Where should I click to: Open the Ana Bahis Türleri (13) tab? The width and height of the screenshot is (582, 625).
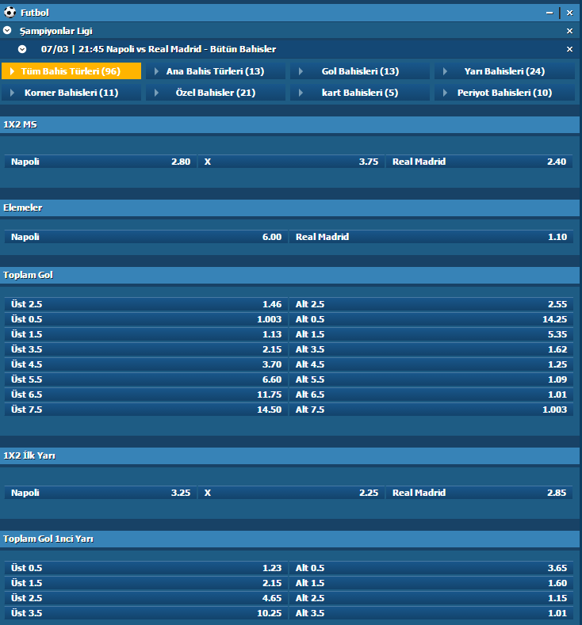click(x=216, y=71)
